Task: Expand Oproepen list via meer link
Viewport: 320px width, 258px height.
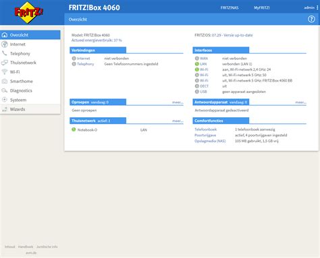Action: point(178,102)
